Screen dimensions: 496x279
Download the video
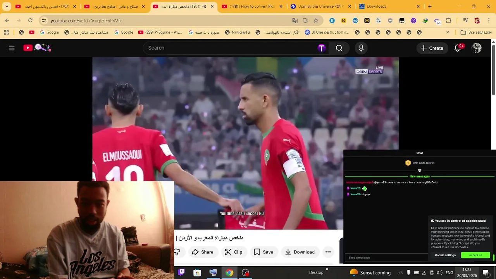300,252
